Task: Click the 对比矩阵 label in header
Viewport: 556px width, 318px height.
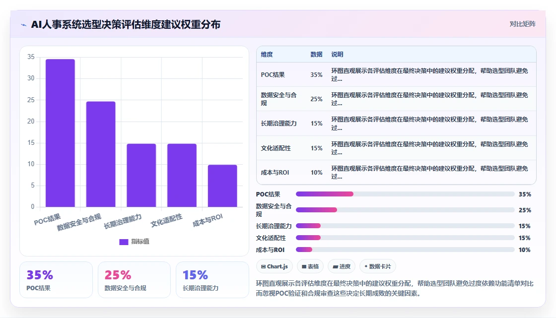Action: [522, 24]
